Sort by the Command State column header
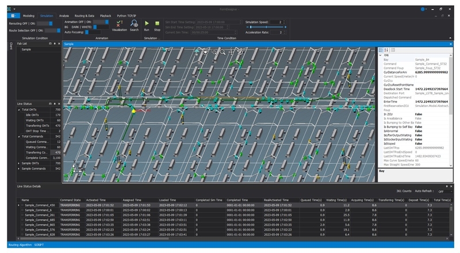Image resolution: width=460 pixels, height=253 pixels. tap(72, 200)
